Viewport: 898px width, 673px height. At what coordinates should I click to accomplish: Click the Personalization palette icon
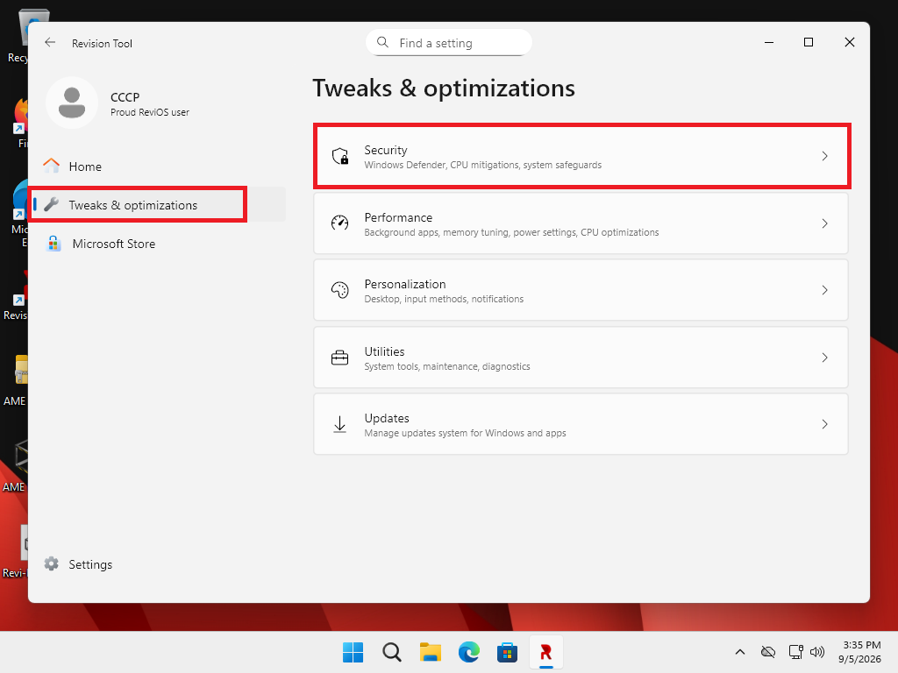point(340,290)
